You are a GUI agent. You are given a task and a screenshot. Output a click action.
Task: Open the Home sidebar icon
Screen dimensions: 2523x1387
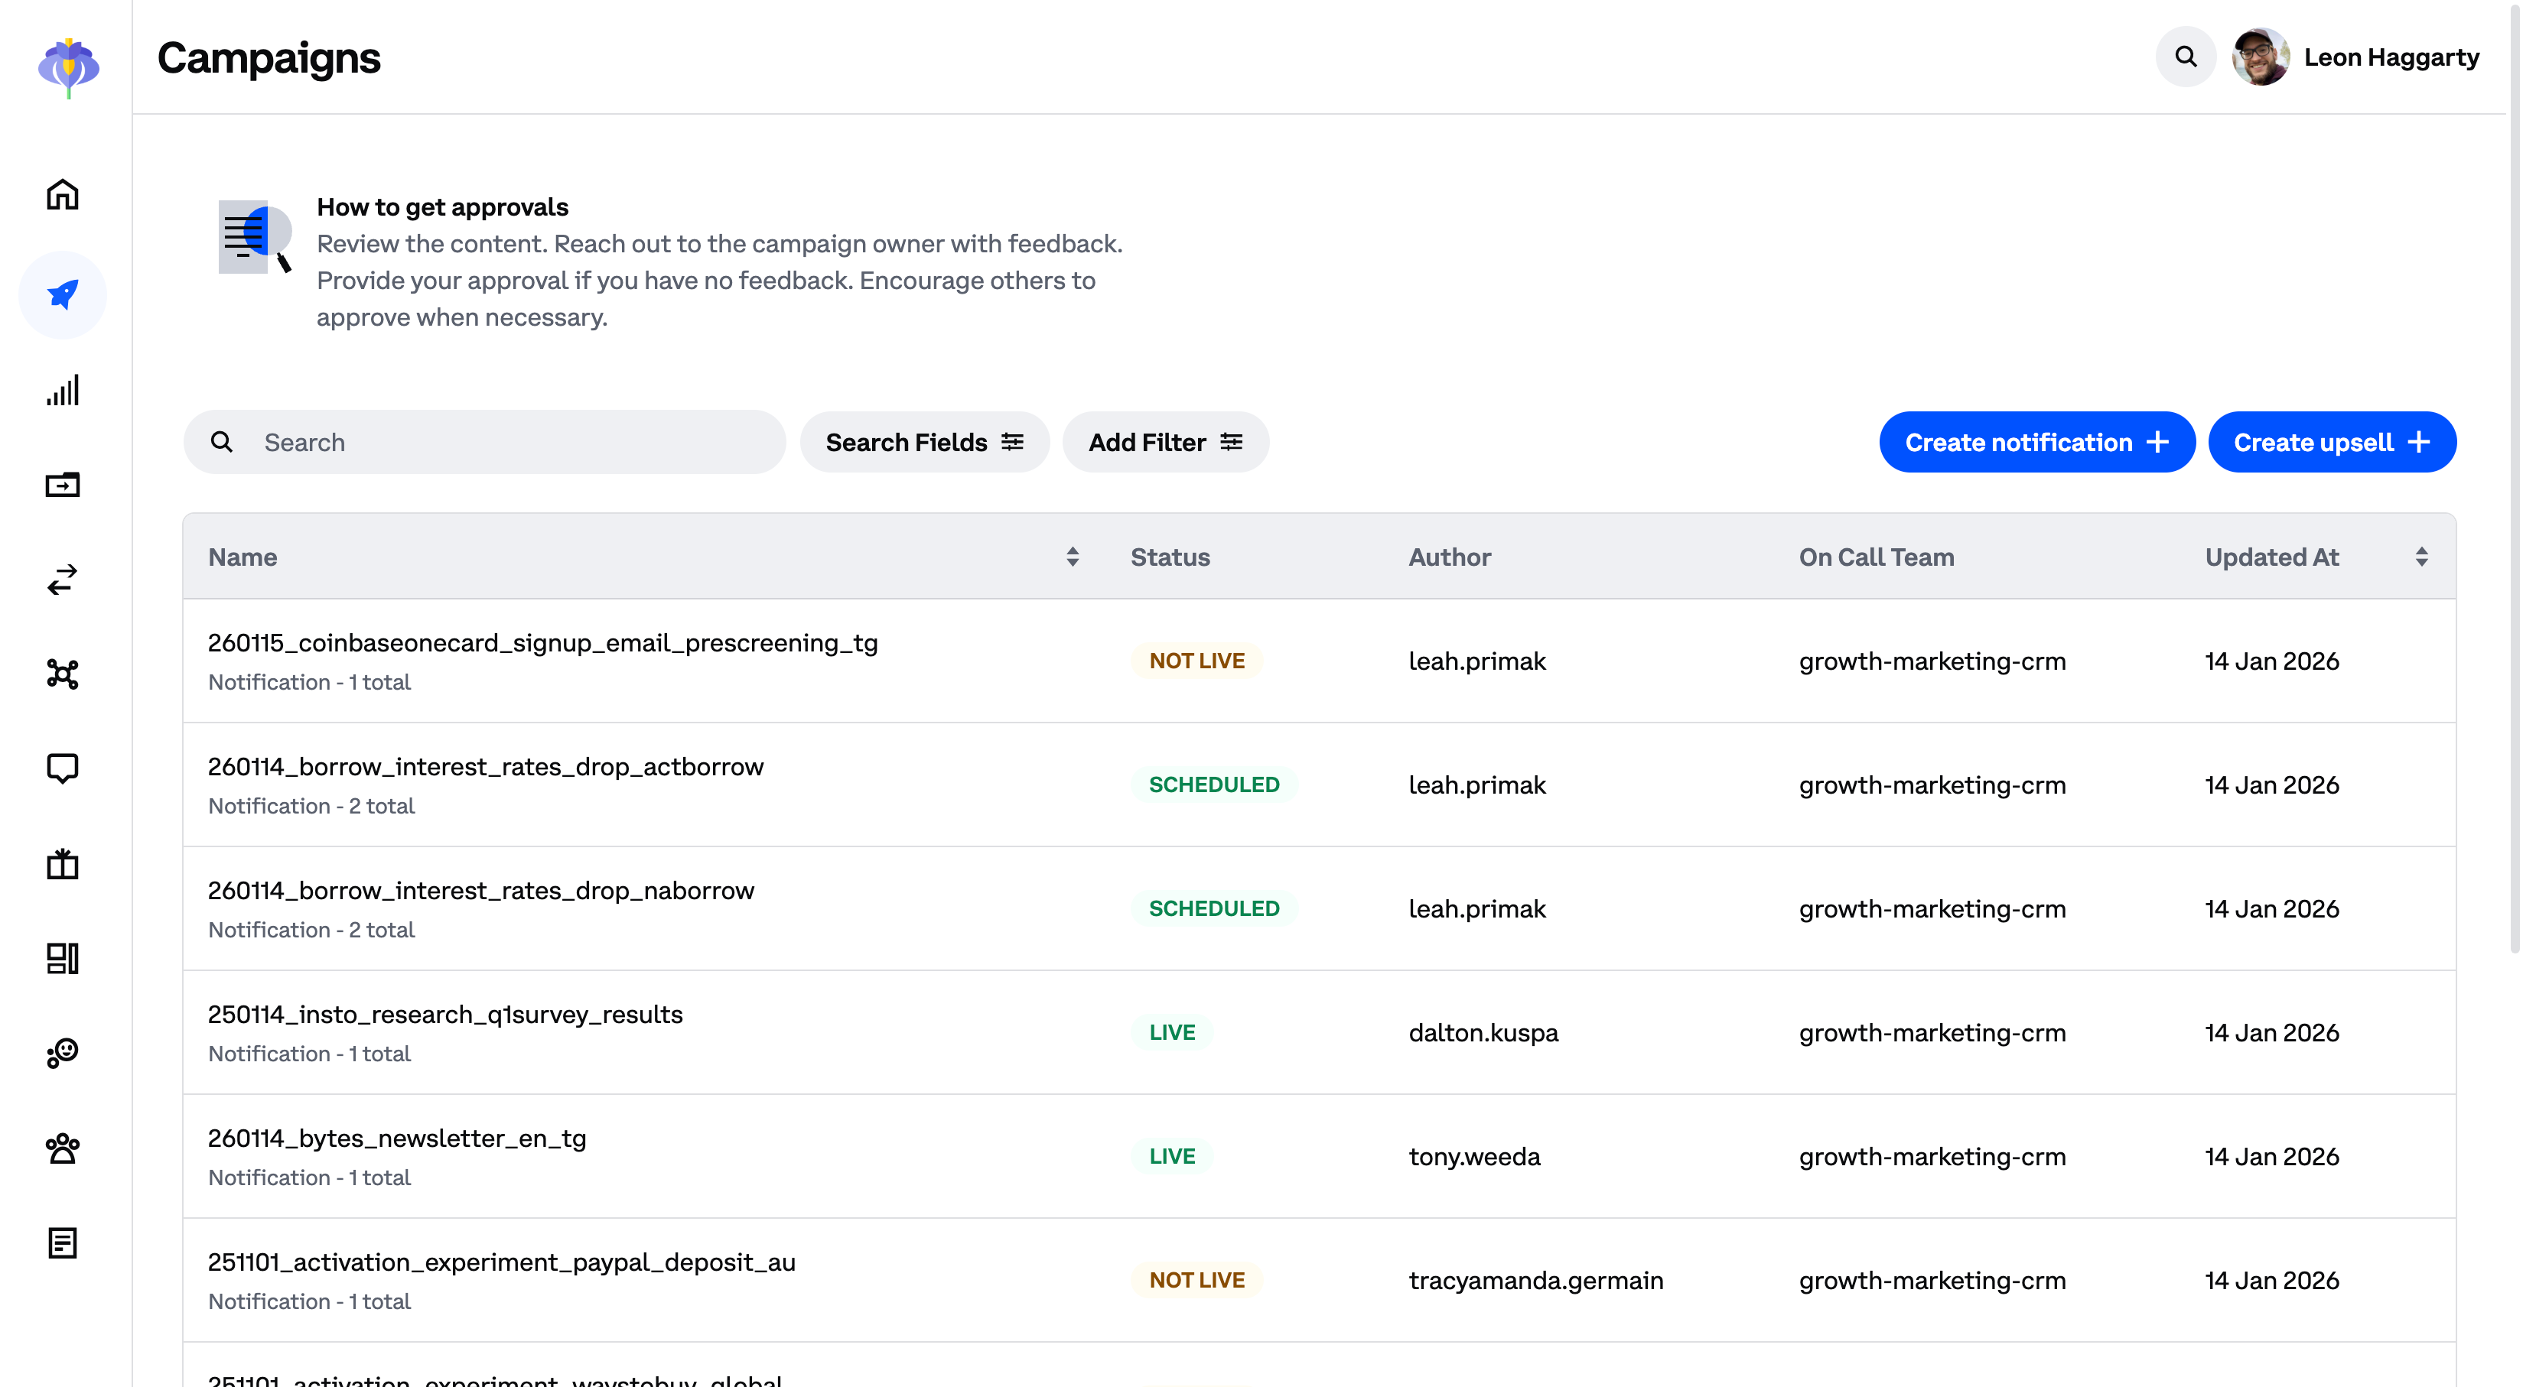coord(63,193)
